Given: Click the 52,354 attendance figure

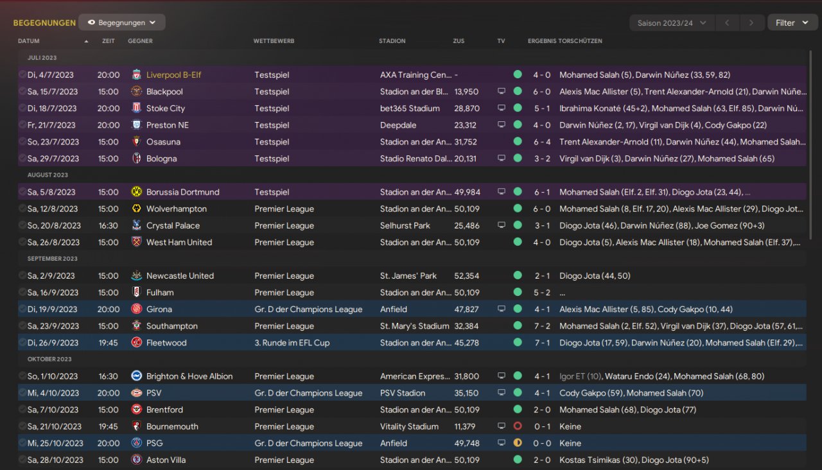Looking at the screenshot, I should pos(467,275).
